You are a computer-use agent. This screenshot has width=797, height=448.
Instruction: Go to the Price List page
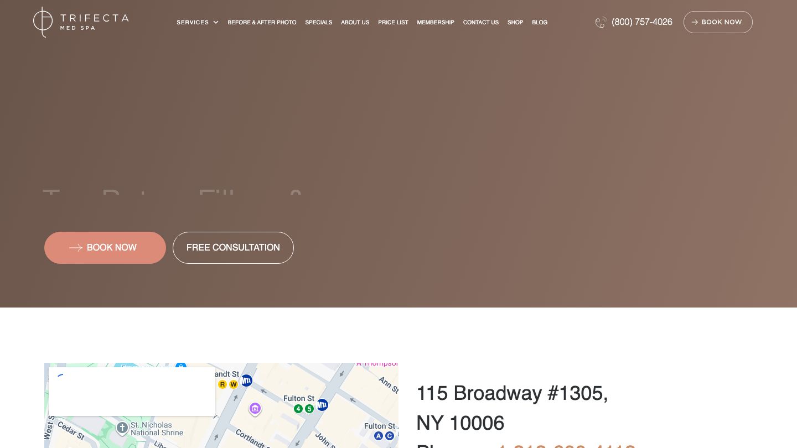(x=393, y=22)
